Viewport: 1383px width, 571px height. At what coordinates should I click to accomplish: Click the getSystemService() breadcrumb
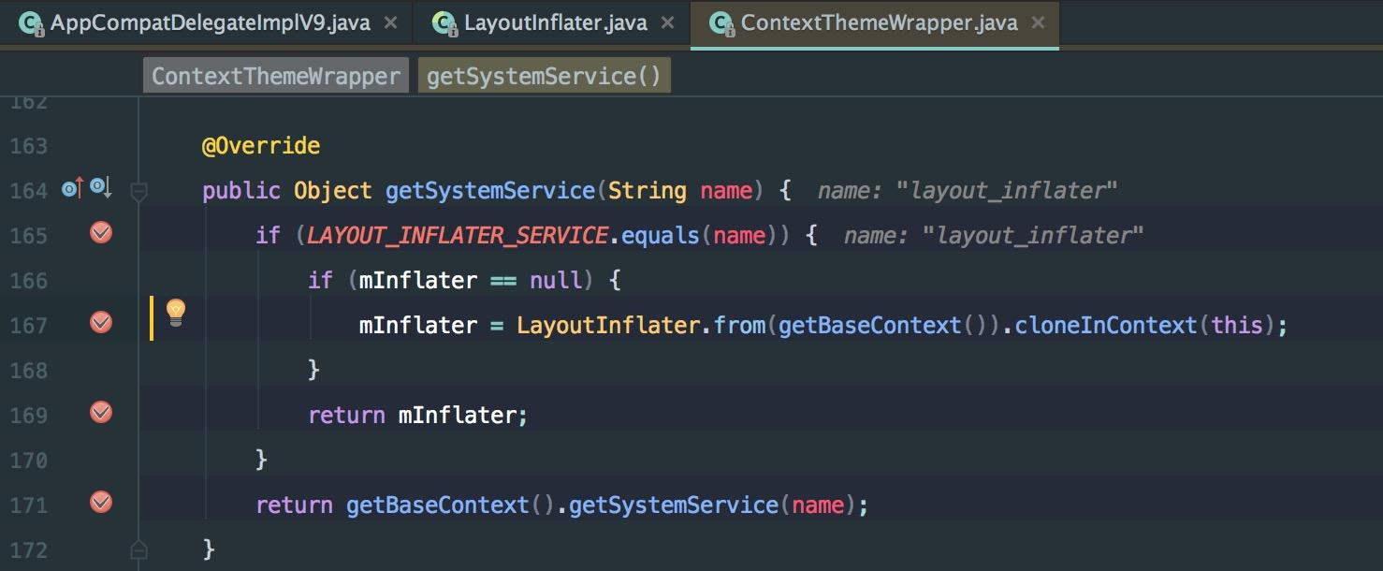(544, 76)
